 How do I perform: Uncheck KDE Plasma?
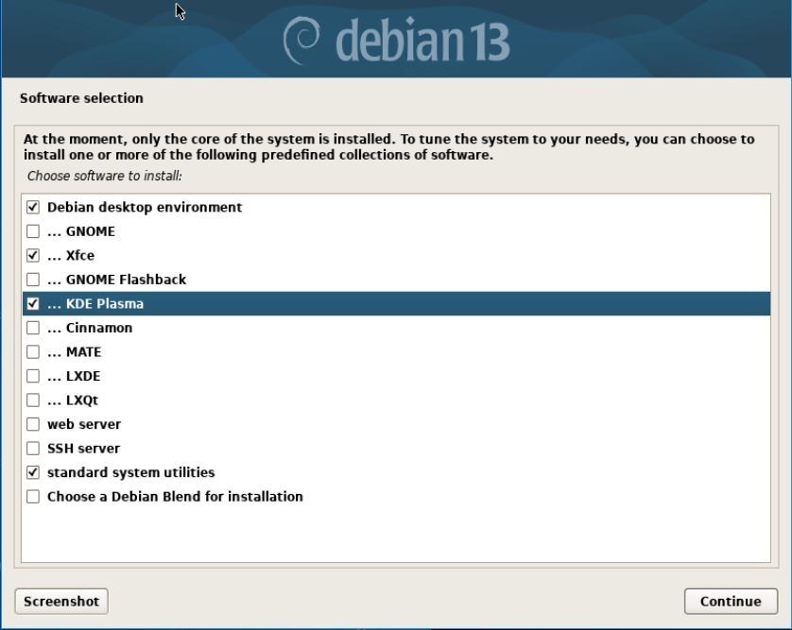[33, 303]
